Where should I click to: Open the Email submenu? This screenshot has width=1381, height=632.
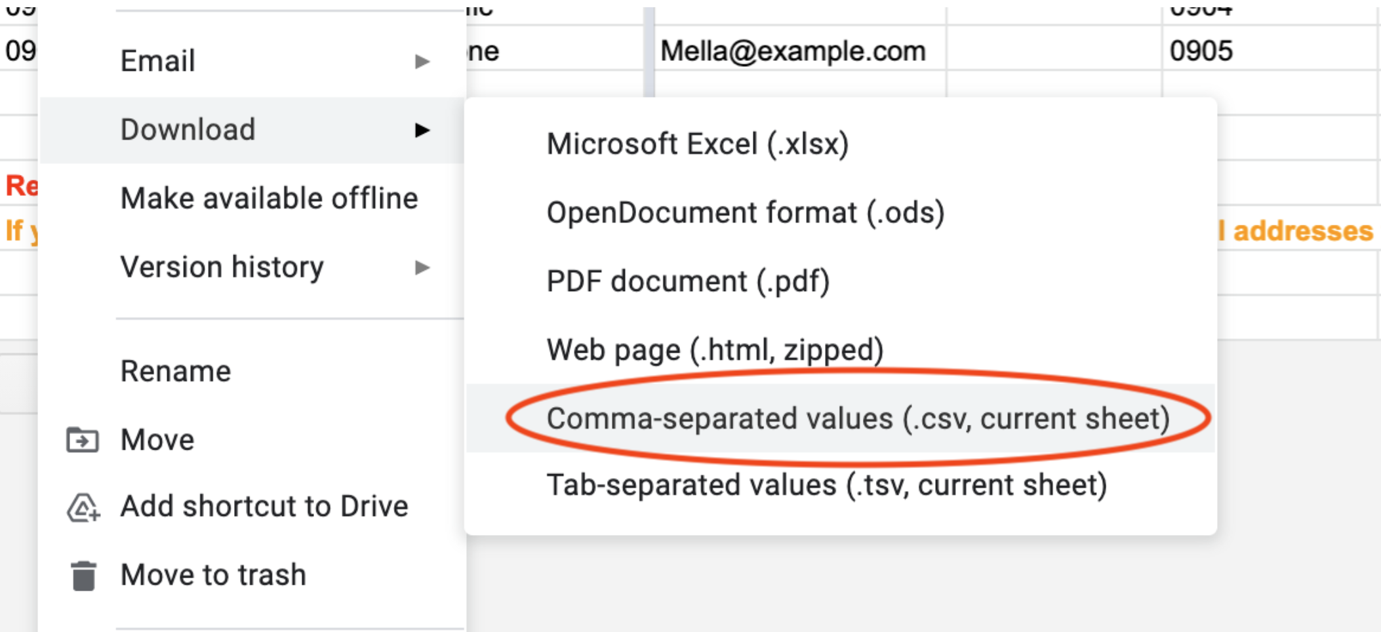click(x=252, y=61)
